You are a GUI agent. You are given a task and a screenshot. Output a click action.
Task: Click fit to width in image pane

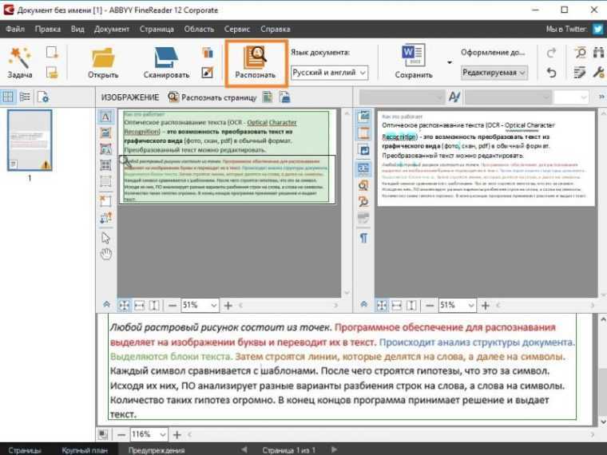coord(139,306)
